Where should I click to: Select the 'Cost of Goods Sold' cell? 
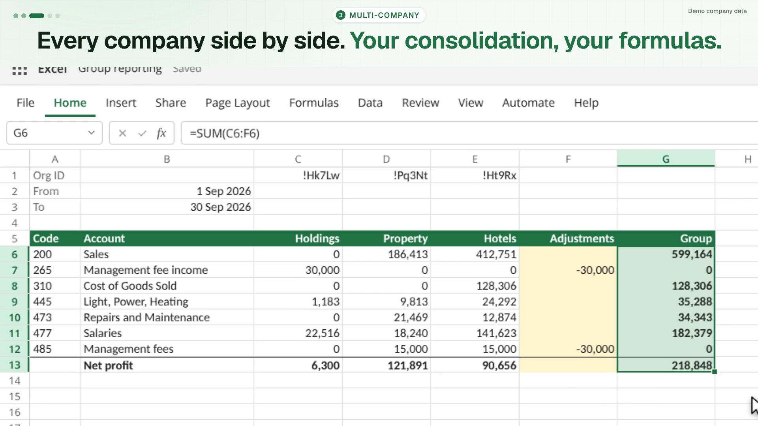point(167,286)
